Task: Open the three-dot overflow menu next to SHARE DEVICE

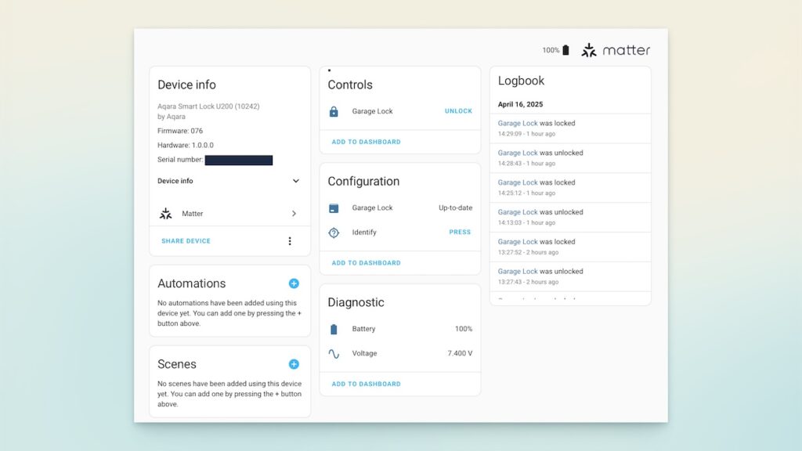Action: point(291,241)
